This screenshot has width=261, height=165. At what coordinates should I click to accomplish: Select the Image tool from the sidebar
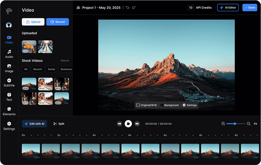pos(9,68)
